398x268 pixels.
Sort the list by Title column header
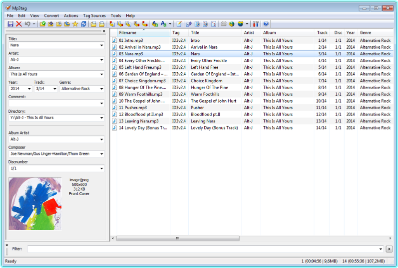tap(215, 33)
